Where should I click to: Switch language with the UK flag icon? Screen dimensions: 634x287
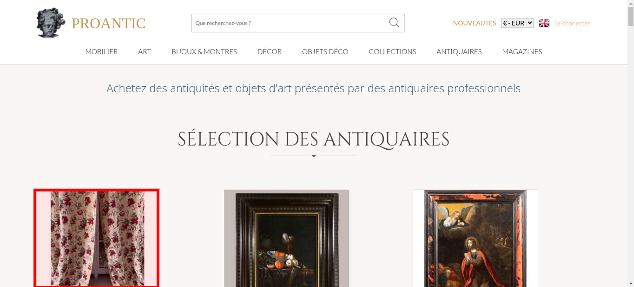coord(544,23)
